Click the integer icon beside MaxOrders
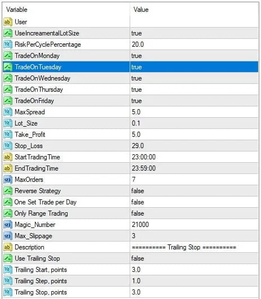Image resolution: width=261 pixels, height=299 pixels. pos(8,180)
